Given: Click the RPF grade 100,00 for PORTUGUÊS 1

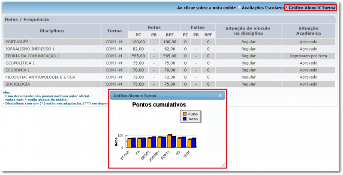Looking at the screenshot, I should [x=169, y=42].
